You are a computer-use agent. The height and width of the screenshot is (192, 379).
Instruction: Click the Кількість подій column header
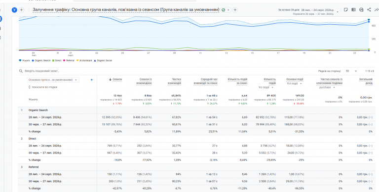(x=269, y=81)
